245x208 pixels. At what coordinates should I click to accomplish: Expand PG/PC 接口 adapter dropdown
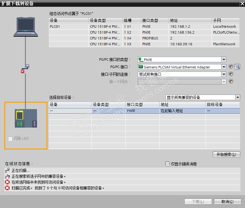point(224,67)
